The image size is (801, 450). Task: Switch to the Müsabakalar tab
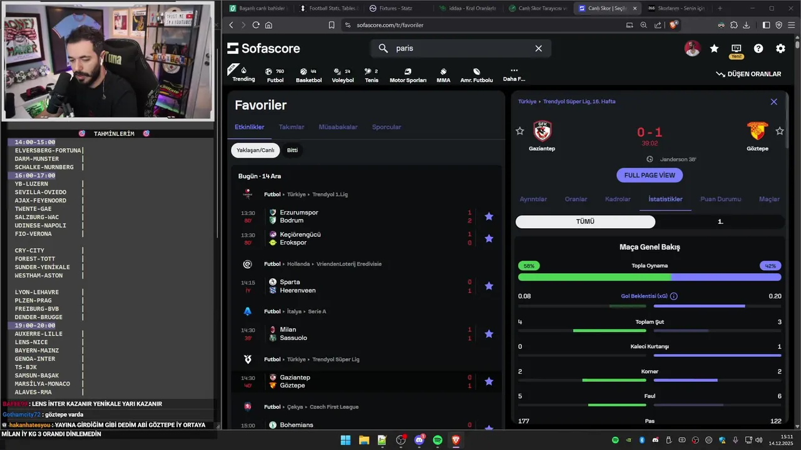pos(338,127)
